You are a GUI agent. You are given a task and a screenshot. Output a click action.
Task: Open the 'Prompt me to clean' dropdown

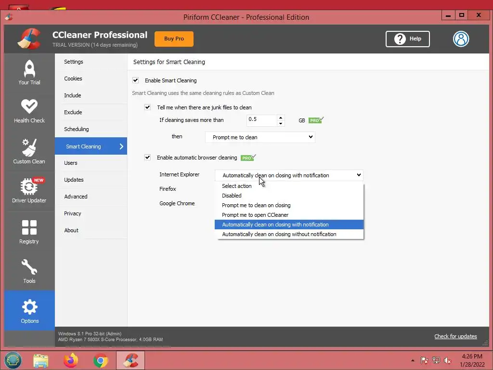pos(260,137)
